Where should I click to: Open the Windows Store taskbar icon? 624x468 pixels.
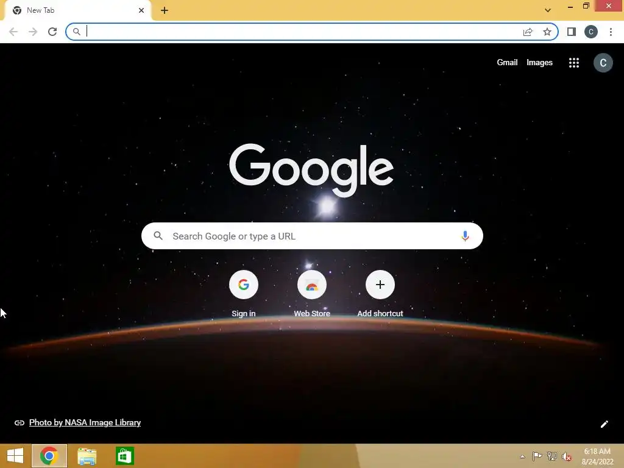coord(124,456)
